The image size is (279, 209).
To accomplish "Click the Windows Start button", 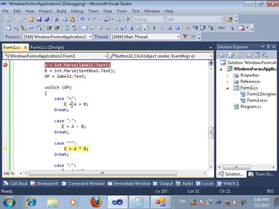I will (9, 202).
